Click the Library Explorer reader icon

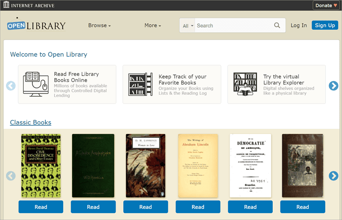click(245, 84)
